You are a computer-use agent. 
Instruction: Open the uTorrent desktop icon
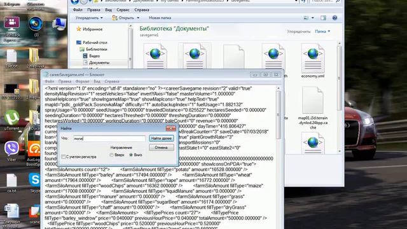tap(11, 120)
